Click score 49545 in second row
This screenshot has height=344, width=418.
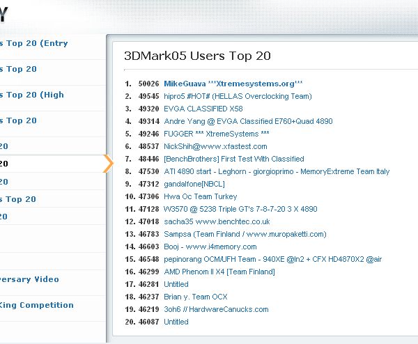pos(148,96)
